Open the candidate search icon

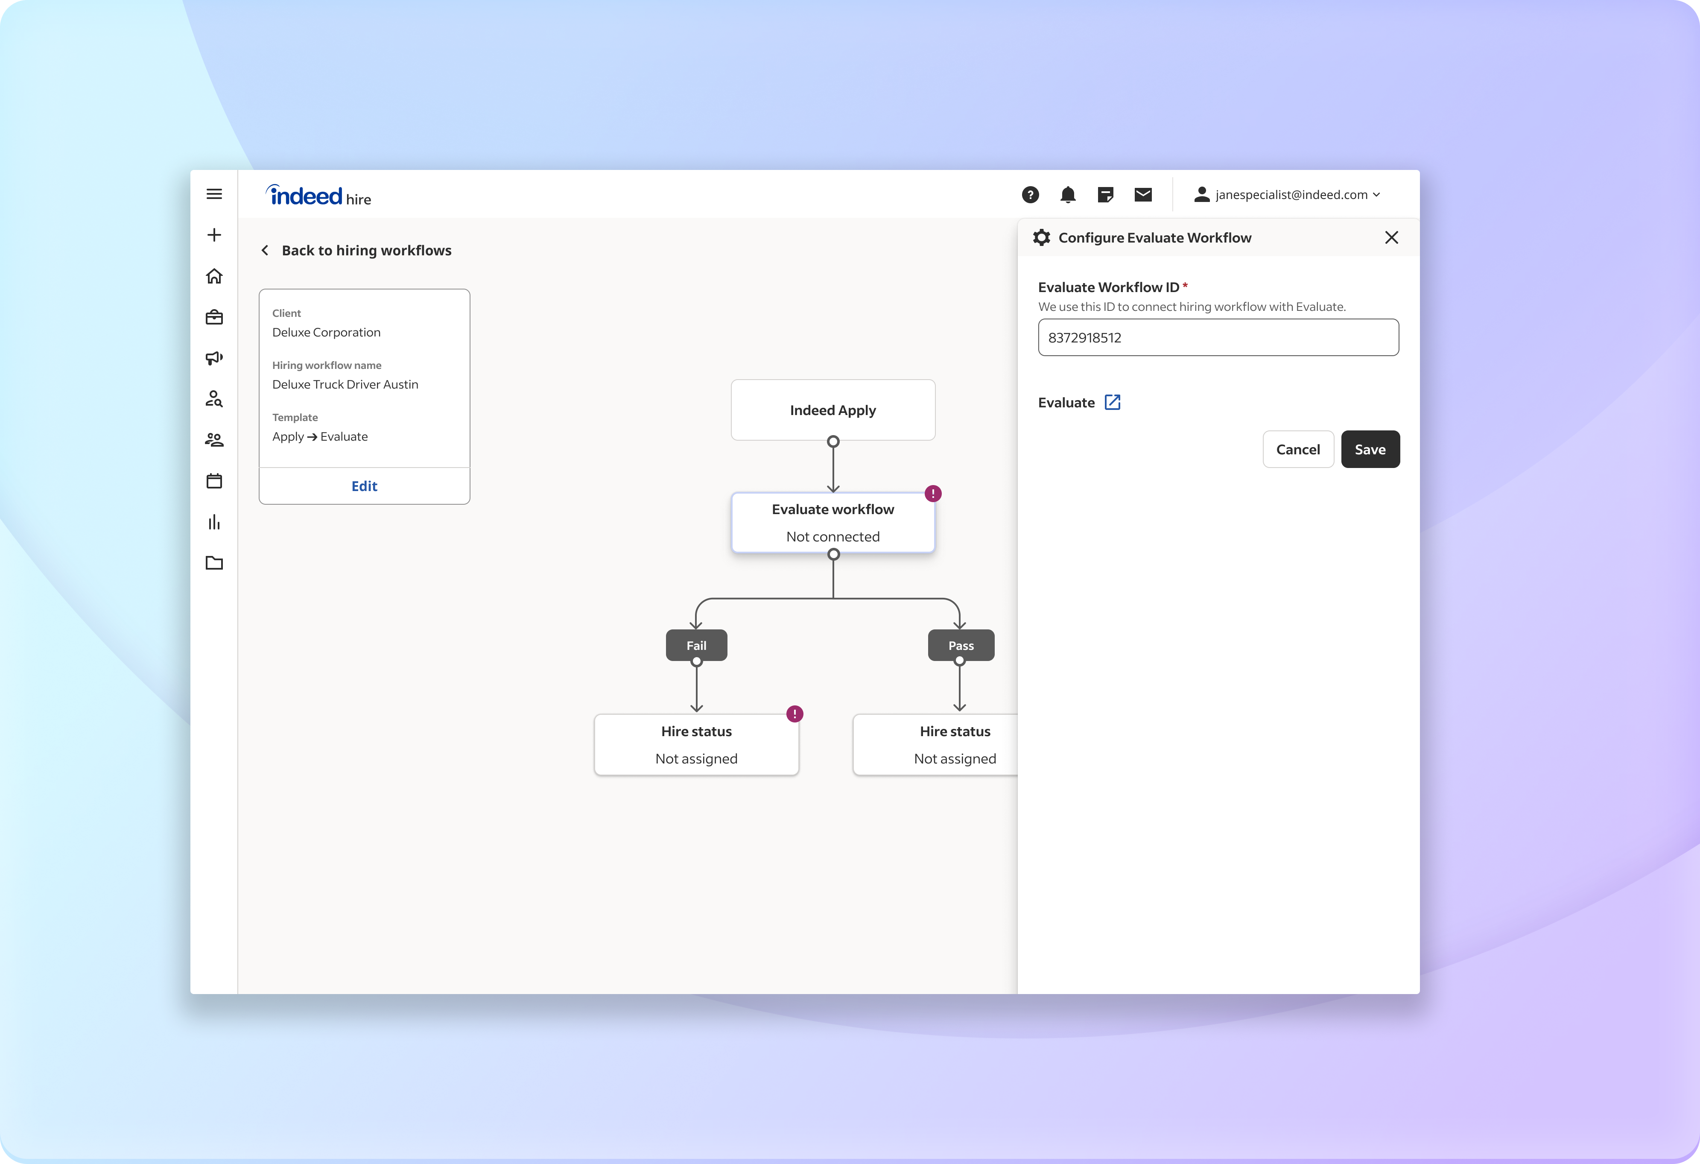(214, 399)
